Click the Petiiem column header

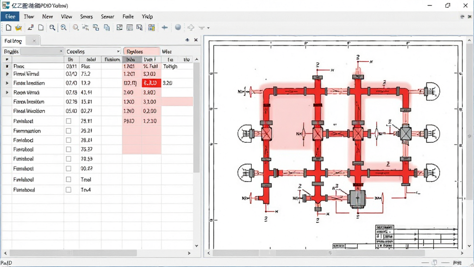(x=112, y=60)
